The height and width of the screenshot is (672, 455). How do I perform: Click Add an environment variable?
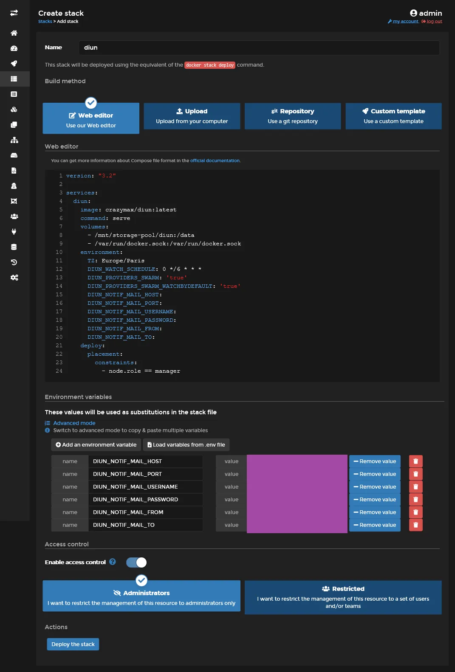tap(96, 445)
